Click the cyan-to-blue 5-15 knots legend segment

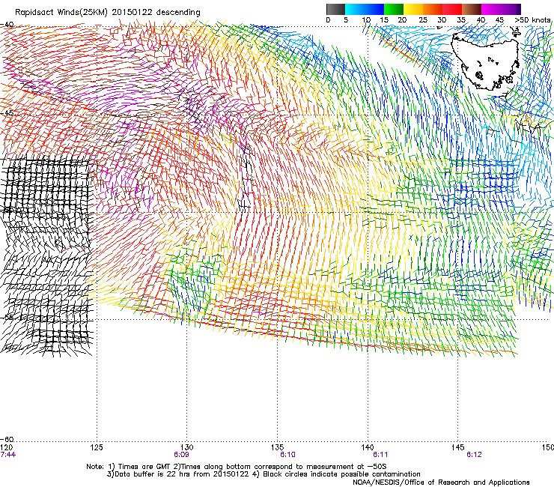tap(365, 9)
